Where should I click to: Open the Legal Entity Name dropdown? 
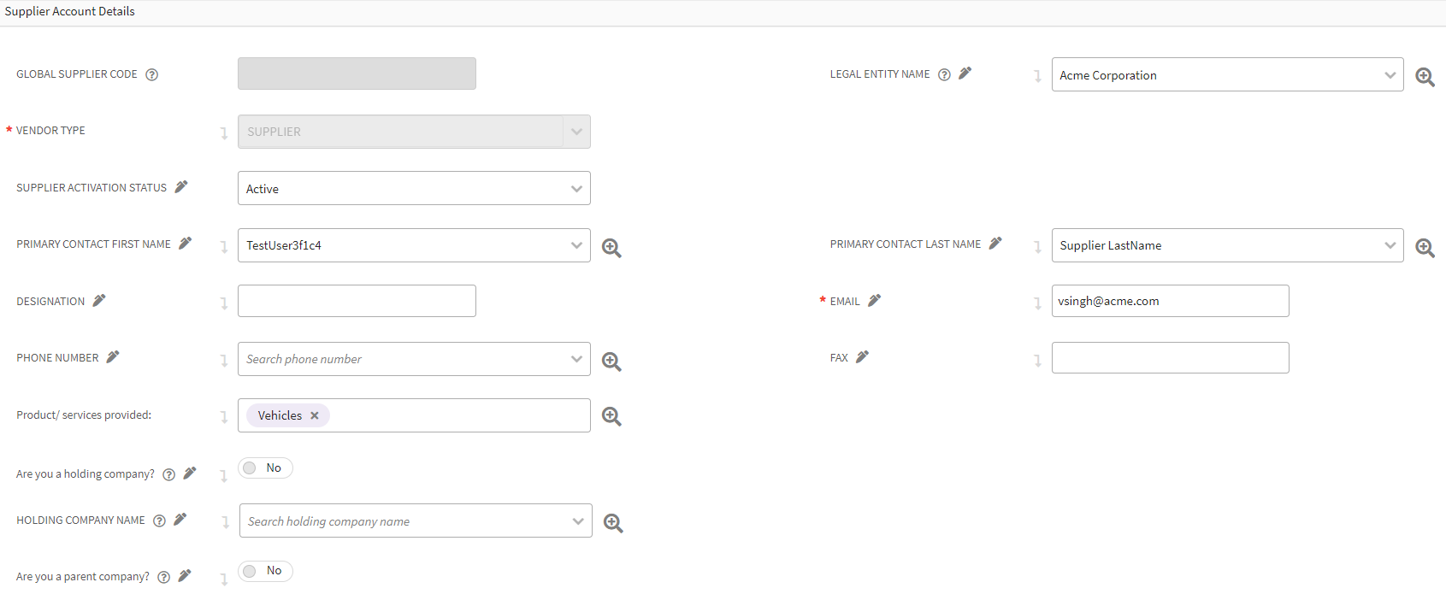pos(1390,75)
